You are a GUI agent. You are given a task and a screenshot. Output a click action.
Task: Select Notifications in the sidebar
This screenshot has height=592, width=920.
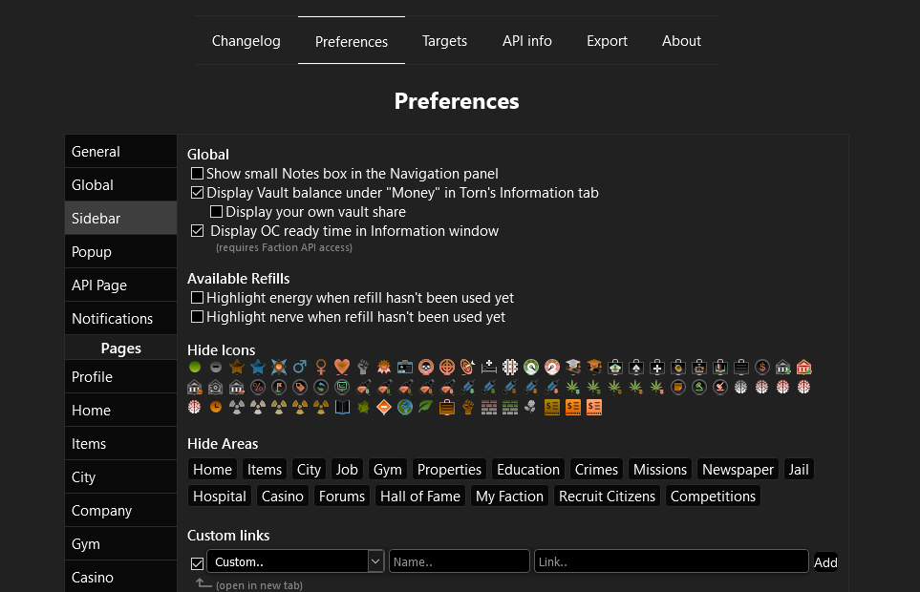(112, 318)
